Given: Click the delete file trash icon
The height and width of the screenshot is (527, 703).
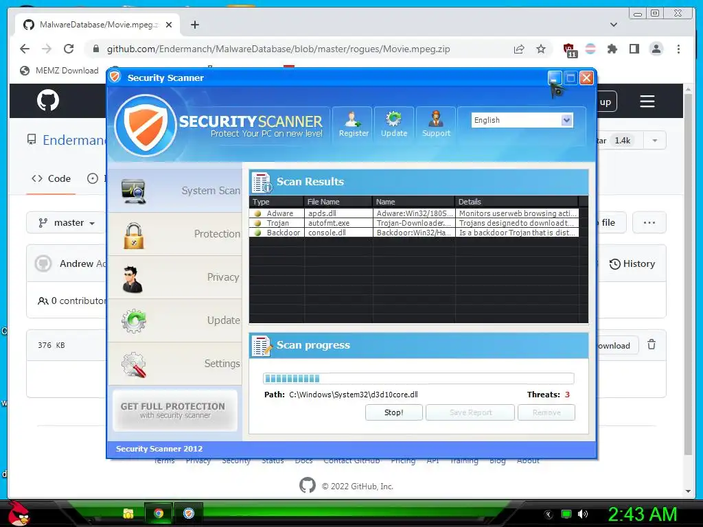Looking at the screenshot, I should pyautogui.click(x=652, y=344).
